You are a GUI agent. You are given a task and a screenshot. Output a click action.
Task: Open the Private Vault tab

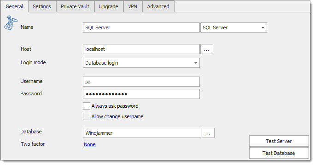pos(75,6)
